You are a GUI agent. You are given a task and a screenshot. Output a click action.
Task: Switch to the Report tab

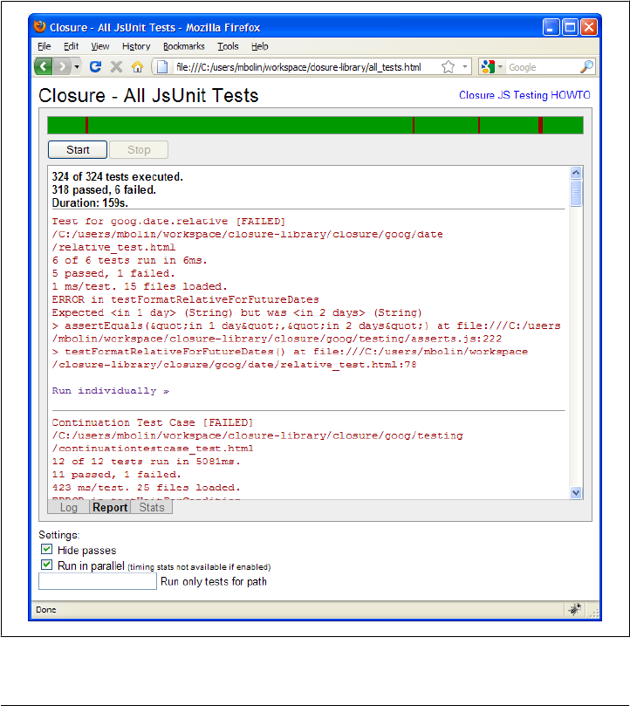110,507
